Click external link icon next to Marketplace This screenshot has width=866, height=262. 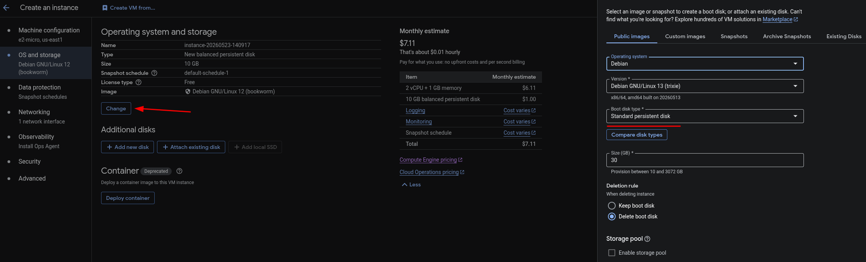click(796, 19)
